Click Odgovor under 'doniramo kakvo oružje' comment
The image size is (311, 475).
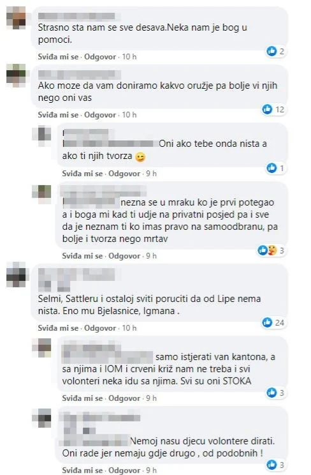pyautogui.click(x=100, y=115)
